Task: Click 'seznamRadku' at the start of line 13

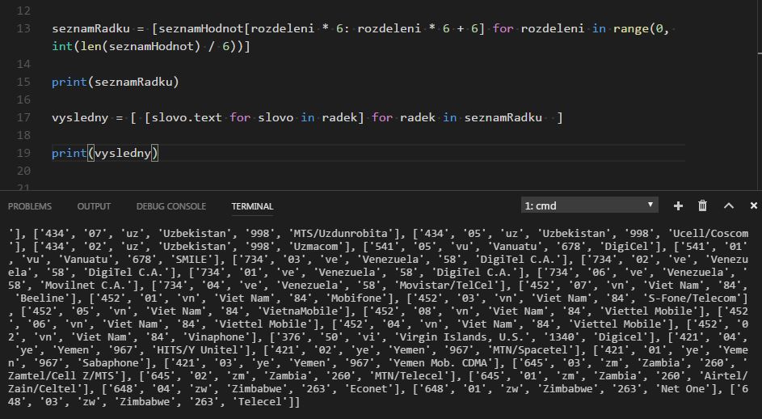Action: [x=91, y=28]
